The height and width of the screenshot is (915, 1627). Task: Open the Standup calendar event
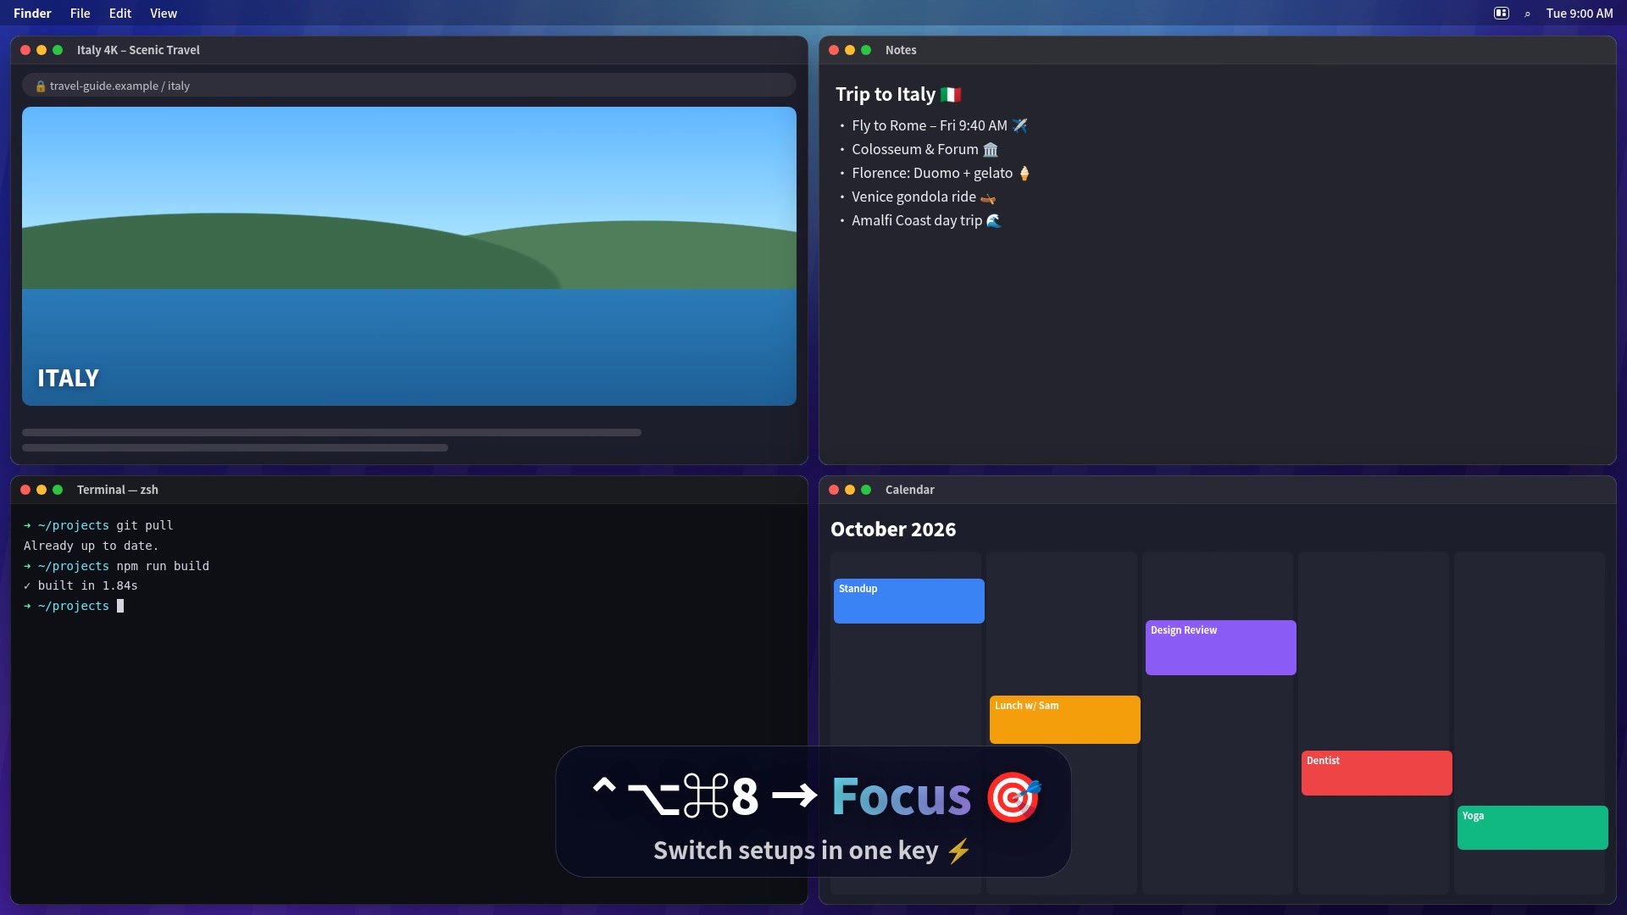908,601
